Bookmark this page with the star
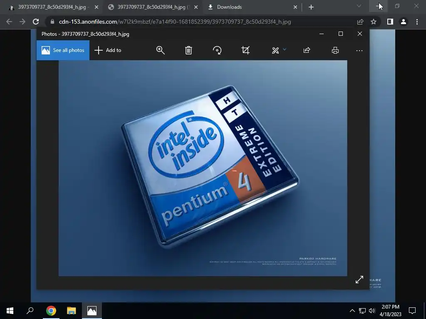Screen dimensions: 426x319 coord(374,22)
